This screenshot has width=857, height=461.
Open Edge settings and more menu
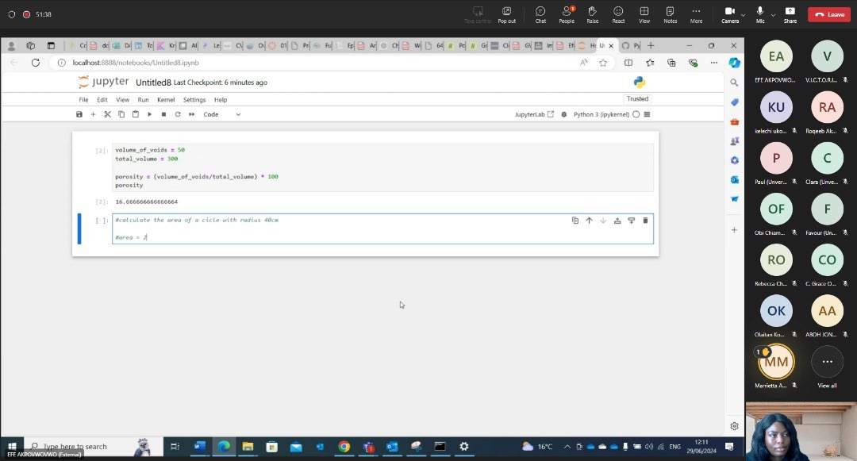714,63
